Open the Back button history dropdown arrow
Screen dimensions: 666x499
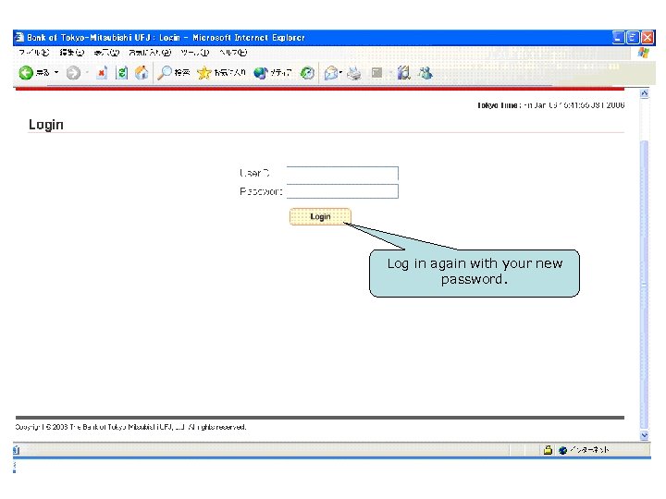56,73
